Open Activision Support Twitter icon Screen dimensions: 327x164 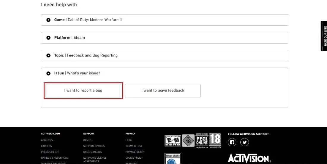[244, 142]
